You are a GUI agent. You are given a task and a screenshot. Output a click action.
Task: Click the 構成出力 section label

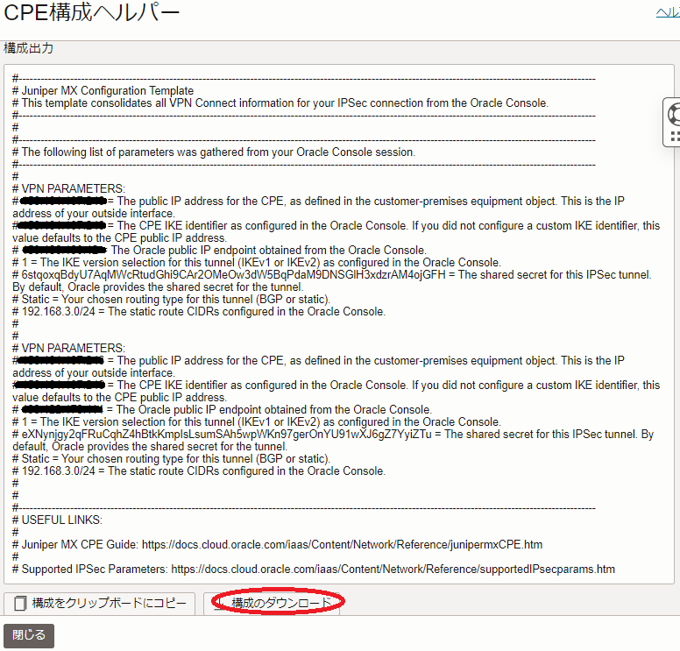coord(29,48)
